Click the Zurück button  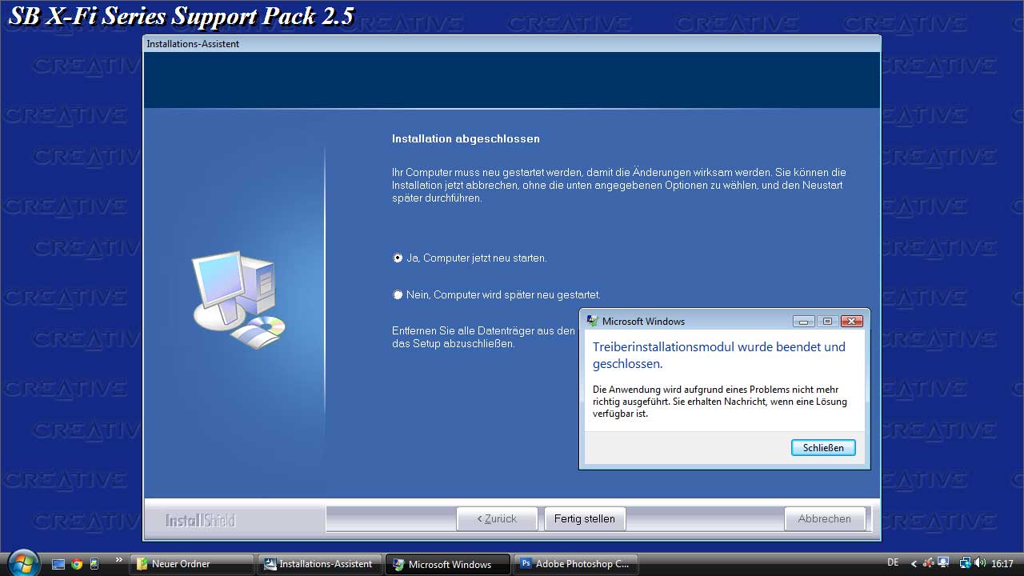click(x=497, y=518)
